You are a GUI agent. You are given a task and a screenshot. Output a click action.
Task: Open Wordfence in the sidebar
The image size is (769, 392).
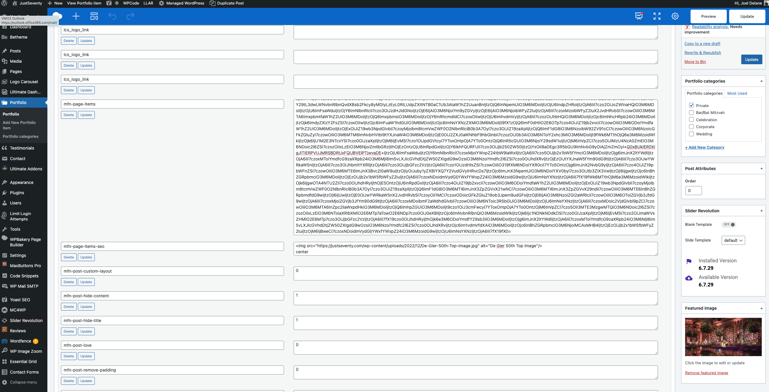[x=21, y=341]
